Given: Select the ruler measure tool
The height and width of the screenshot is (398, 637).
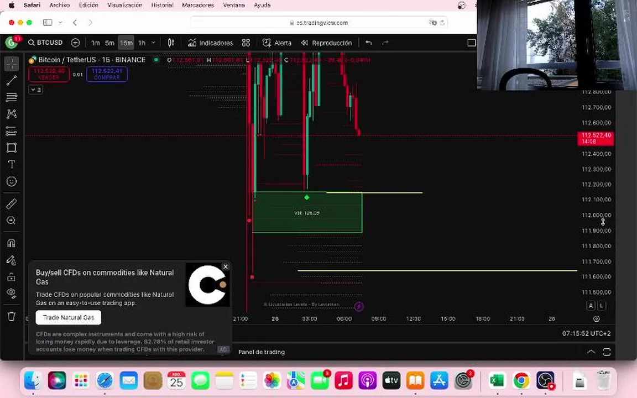Looking at the screenshot, I should click(x=12, y=203).
